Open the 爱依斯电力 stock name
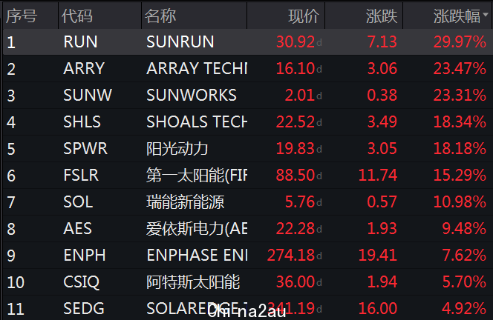493x320 pixels. point(197,228)
